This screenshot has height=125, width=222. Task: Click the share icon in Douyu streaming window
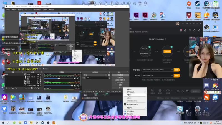click(x=199, y=30)
